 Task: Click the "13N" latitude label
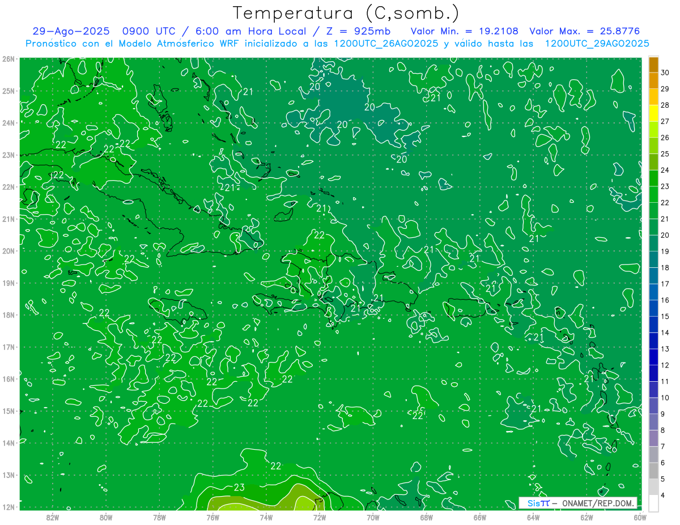point(8,475)
